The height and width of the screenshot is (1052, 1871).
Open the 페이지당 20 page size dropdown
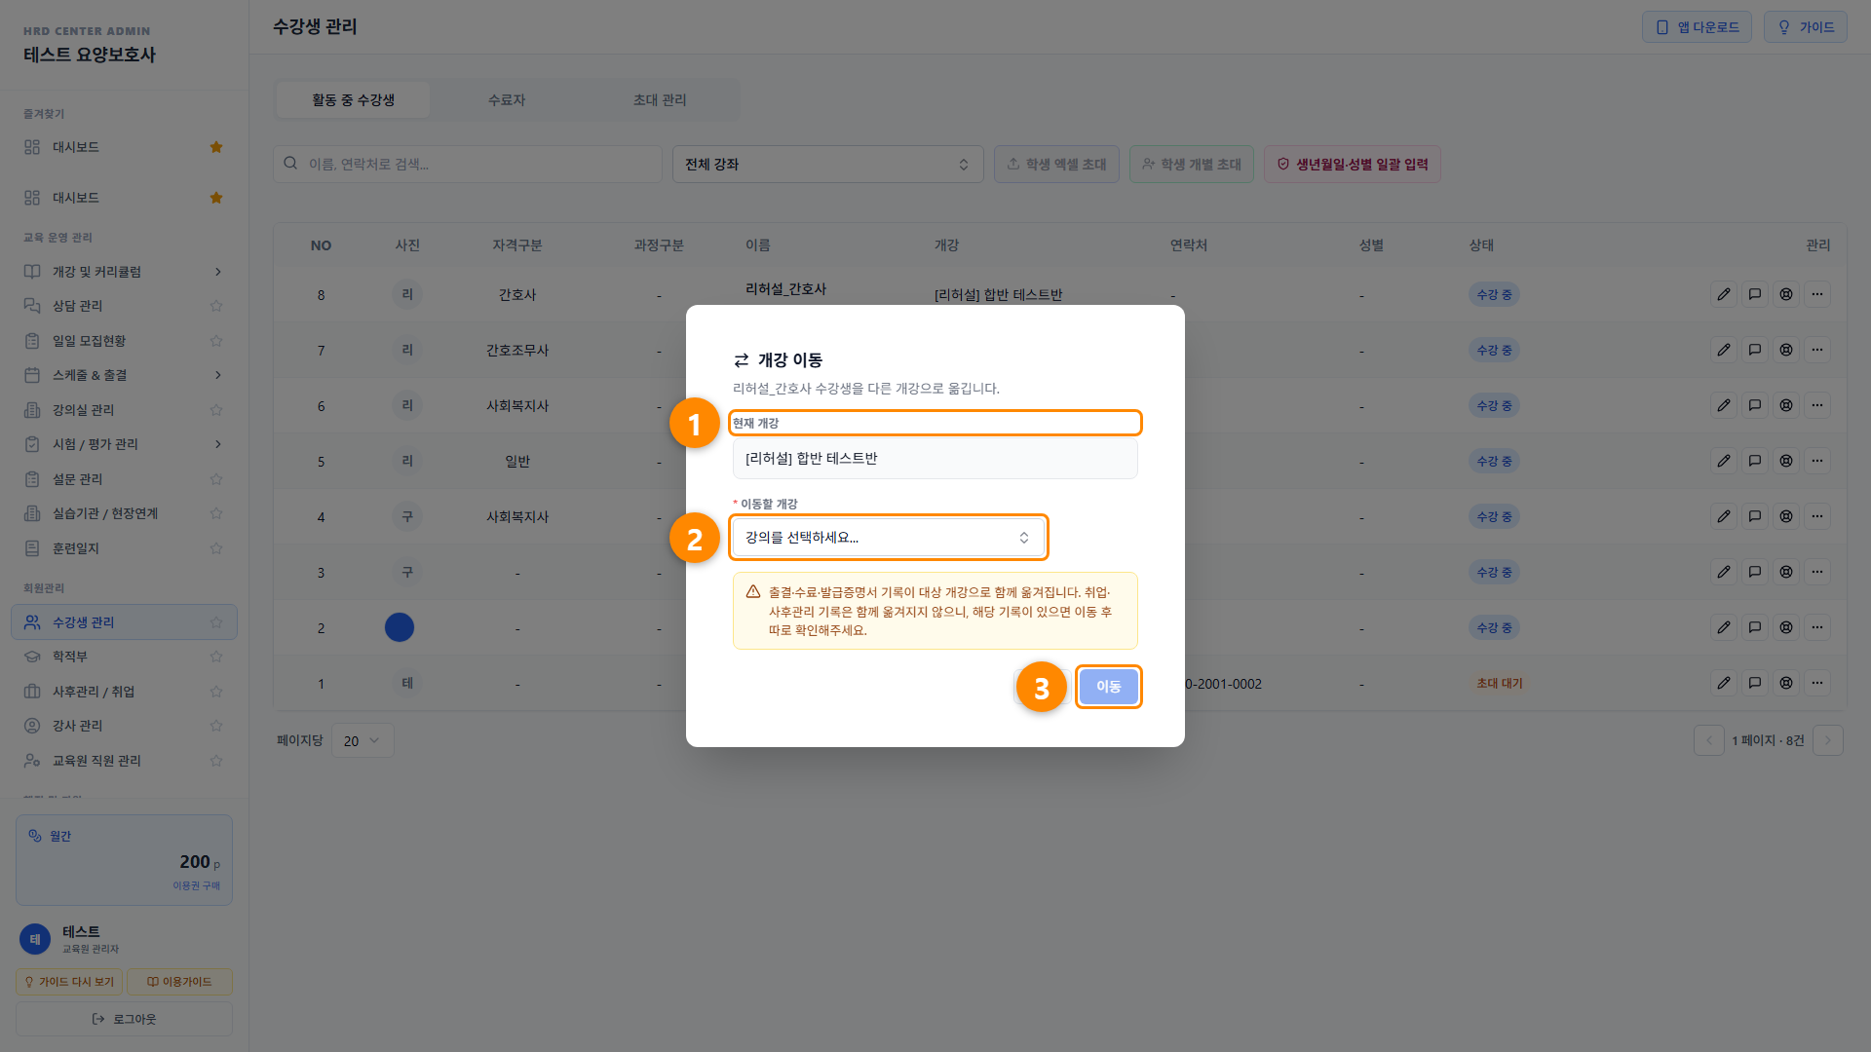point(363,740)
